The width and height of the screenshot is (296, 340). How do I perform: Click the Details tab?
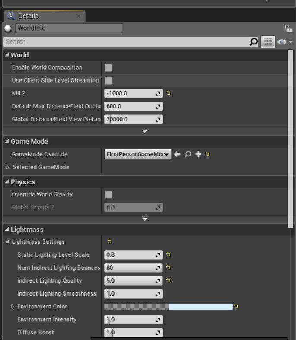tap(45, 16)
